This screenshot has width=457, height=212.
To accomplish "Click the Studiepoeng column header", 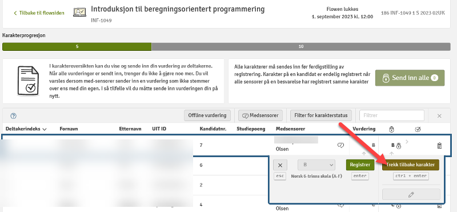I will tap(251, 129).
